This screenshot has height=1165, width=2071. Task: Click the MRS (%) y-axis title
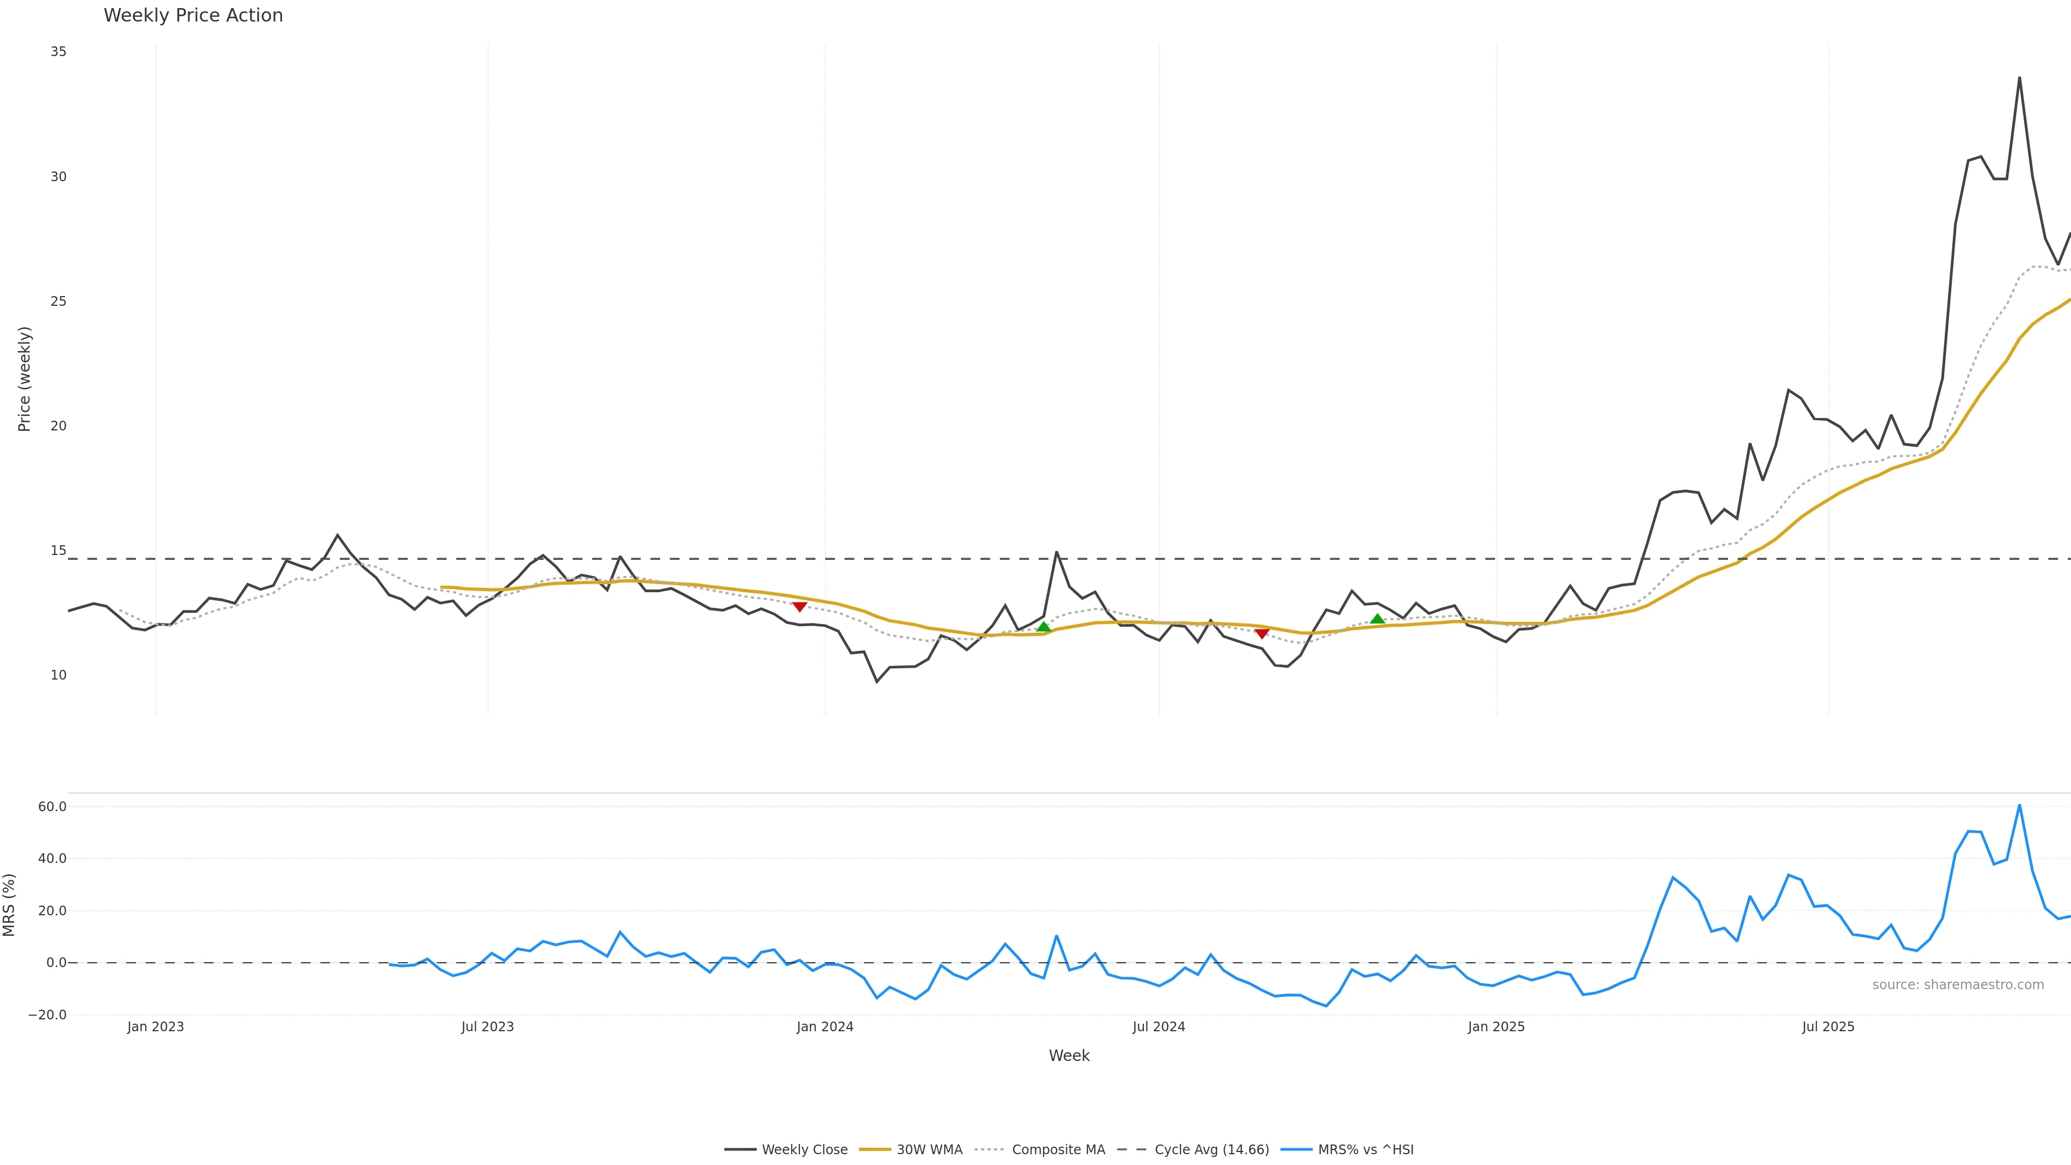(10, 904)
